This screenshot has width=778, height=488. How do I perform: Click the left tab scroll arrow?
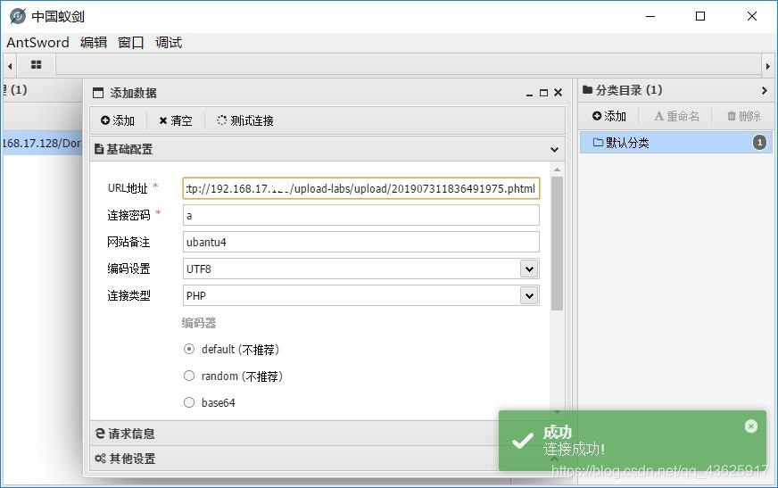point(10,65)
